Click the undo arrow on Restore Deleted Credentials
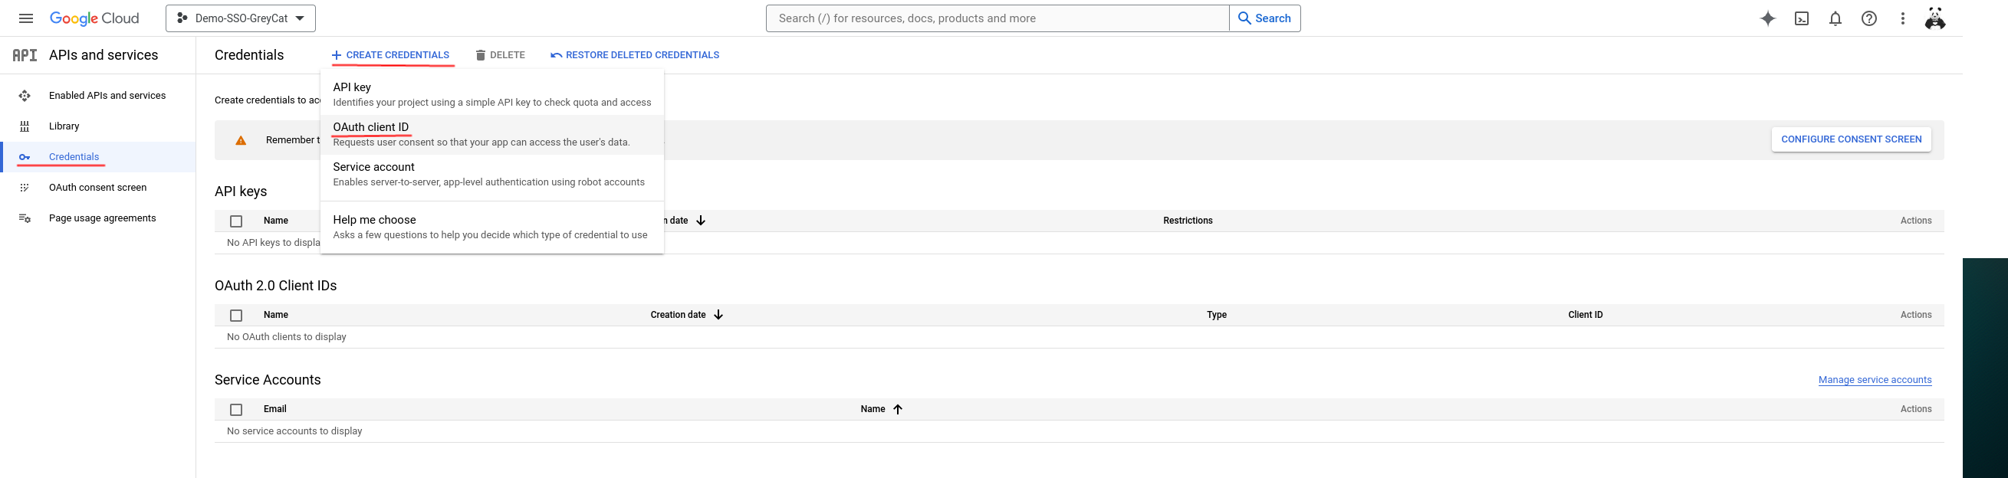Viewport: 2008px width, 478px height. pyautogui.click(x=556, y=55)
